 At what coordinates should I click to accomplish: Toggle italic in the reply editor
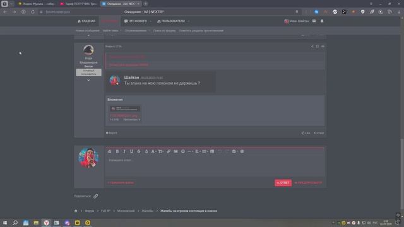(124, 151)
